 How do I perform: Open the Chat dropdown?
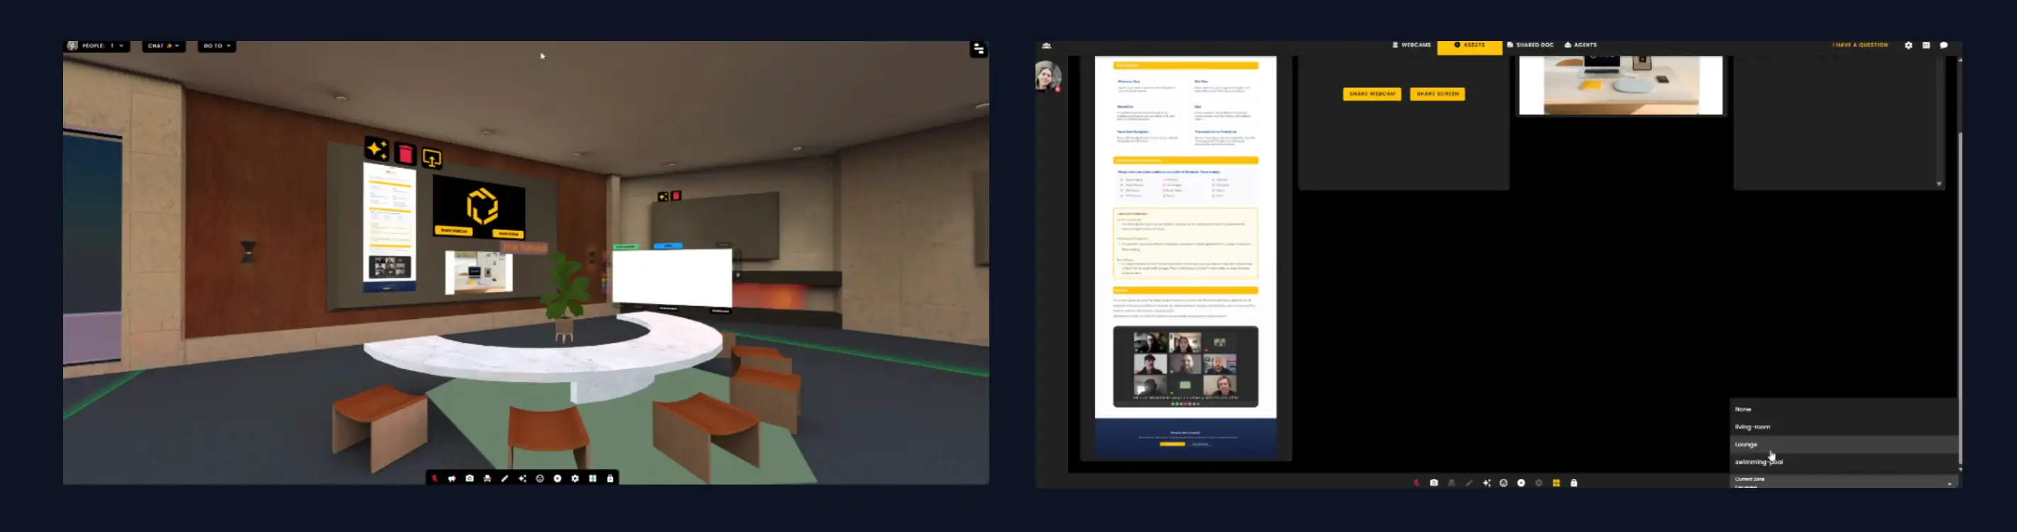pyautogui.click(x=164, y=46)
